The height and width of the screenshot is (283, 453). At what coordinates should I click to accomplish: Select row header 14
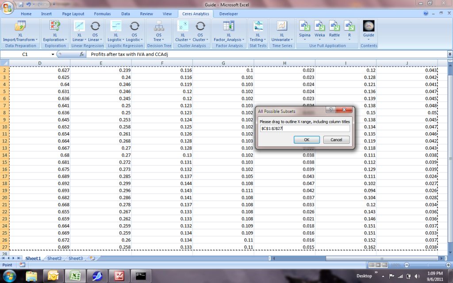click(x=4, y=155)
